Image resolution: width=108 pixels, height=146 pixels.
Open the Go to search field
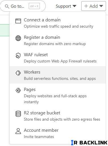point(23,6)
